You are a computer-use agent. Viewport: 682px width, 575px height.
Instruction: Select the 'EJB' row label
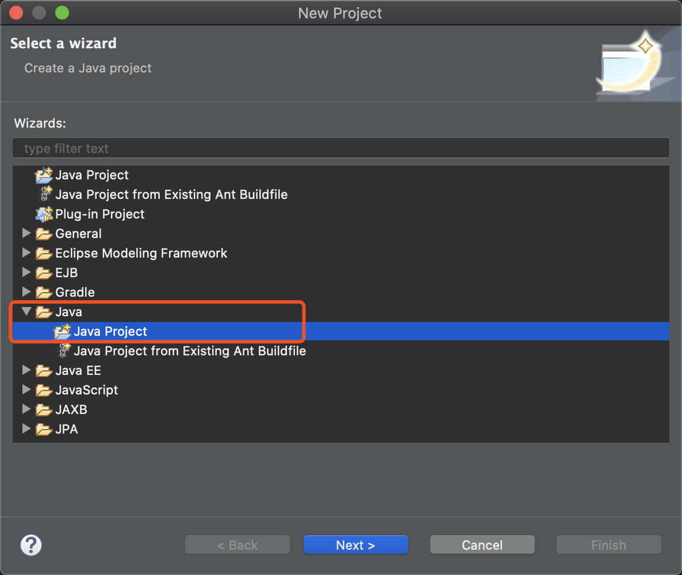click(x=67, y=273)
